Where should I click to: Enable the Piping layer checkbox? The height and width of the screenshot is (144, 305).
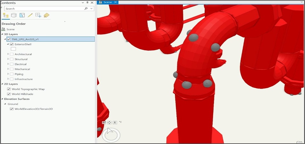[12, 74]
